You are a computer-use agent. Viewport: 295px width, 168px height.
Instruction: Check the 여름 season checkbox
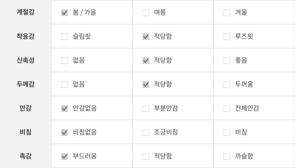[x=146, y=13]
